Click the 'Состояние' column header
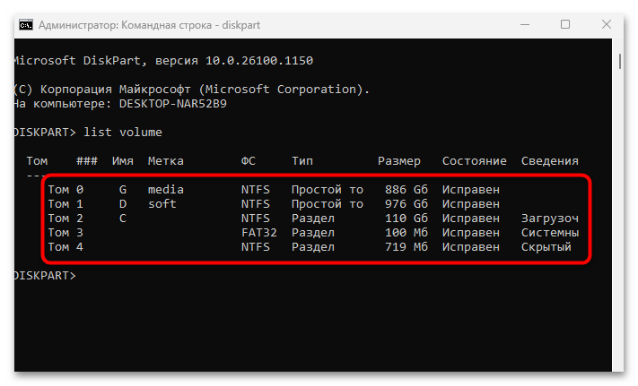The width and height of the screenshot is (638, 386). click(475, 161)
